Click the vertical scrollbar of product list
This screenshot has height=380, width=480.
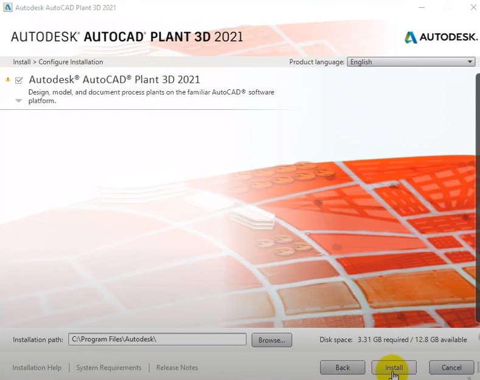(478, 198)
